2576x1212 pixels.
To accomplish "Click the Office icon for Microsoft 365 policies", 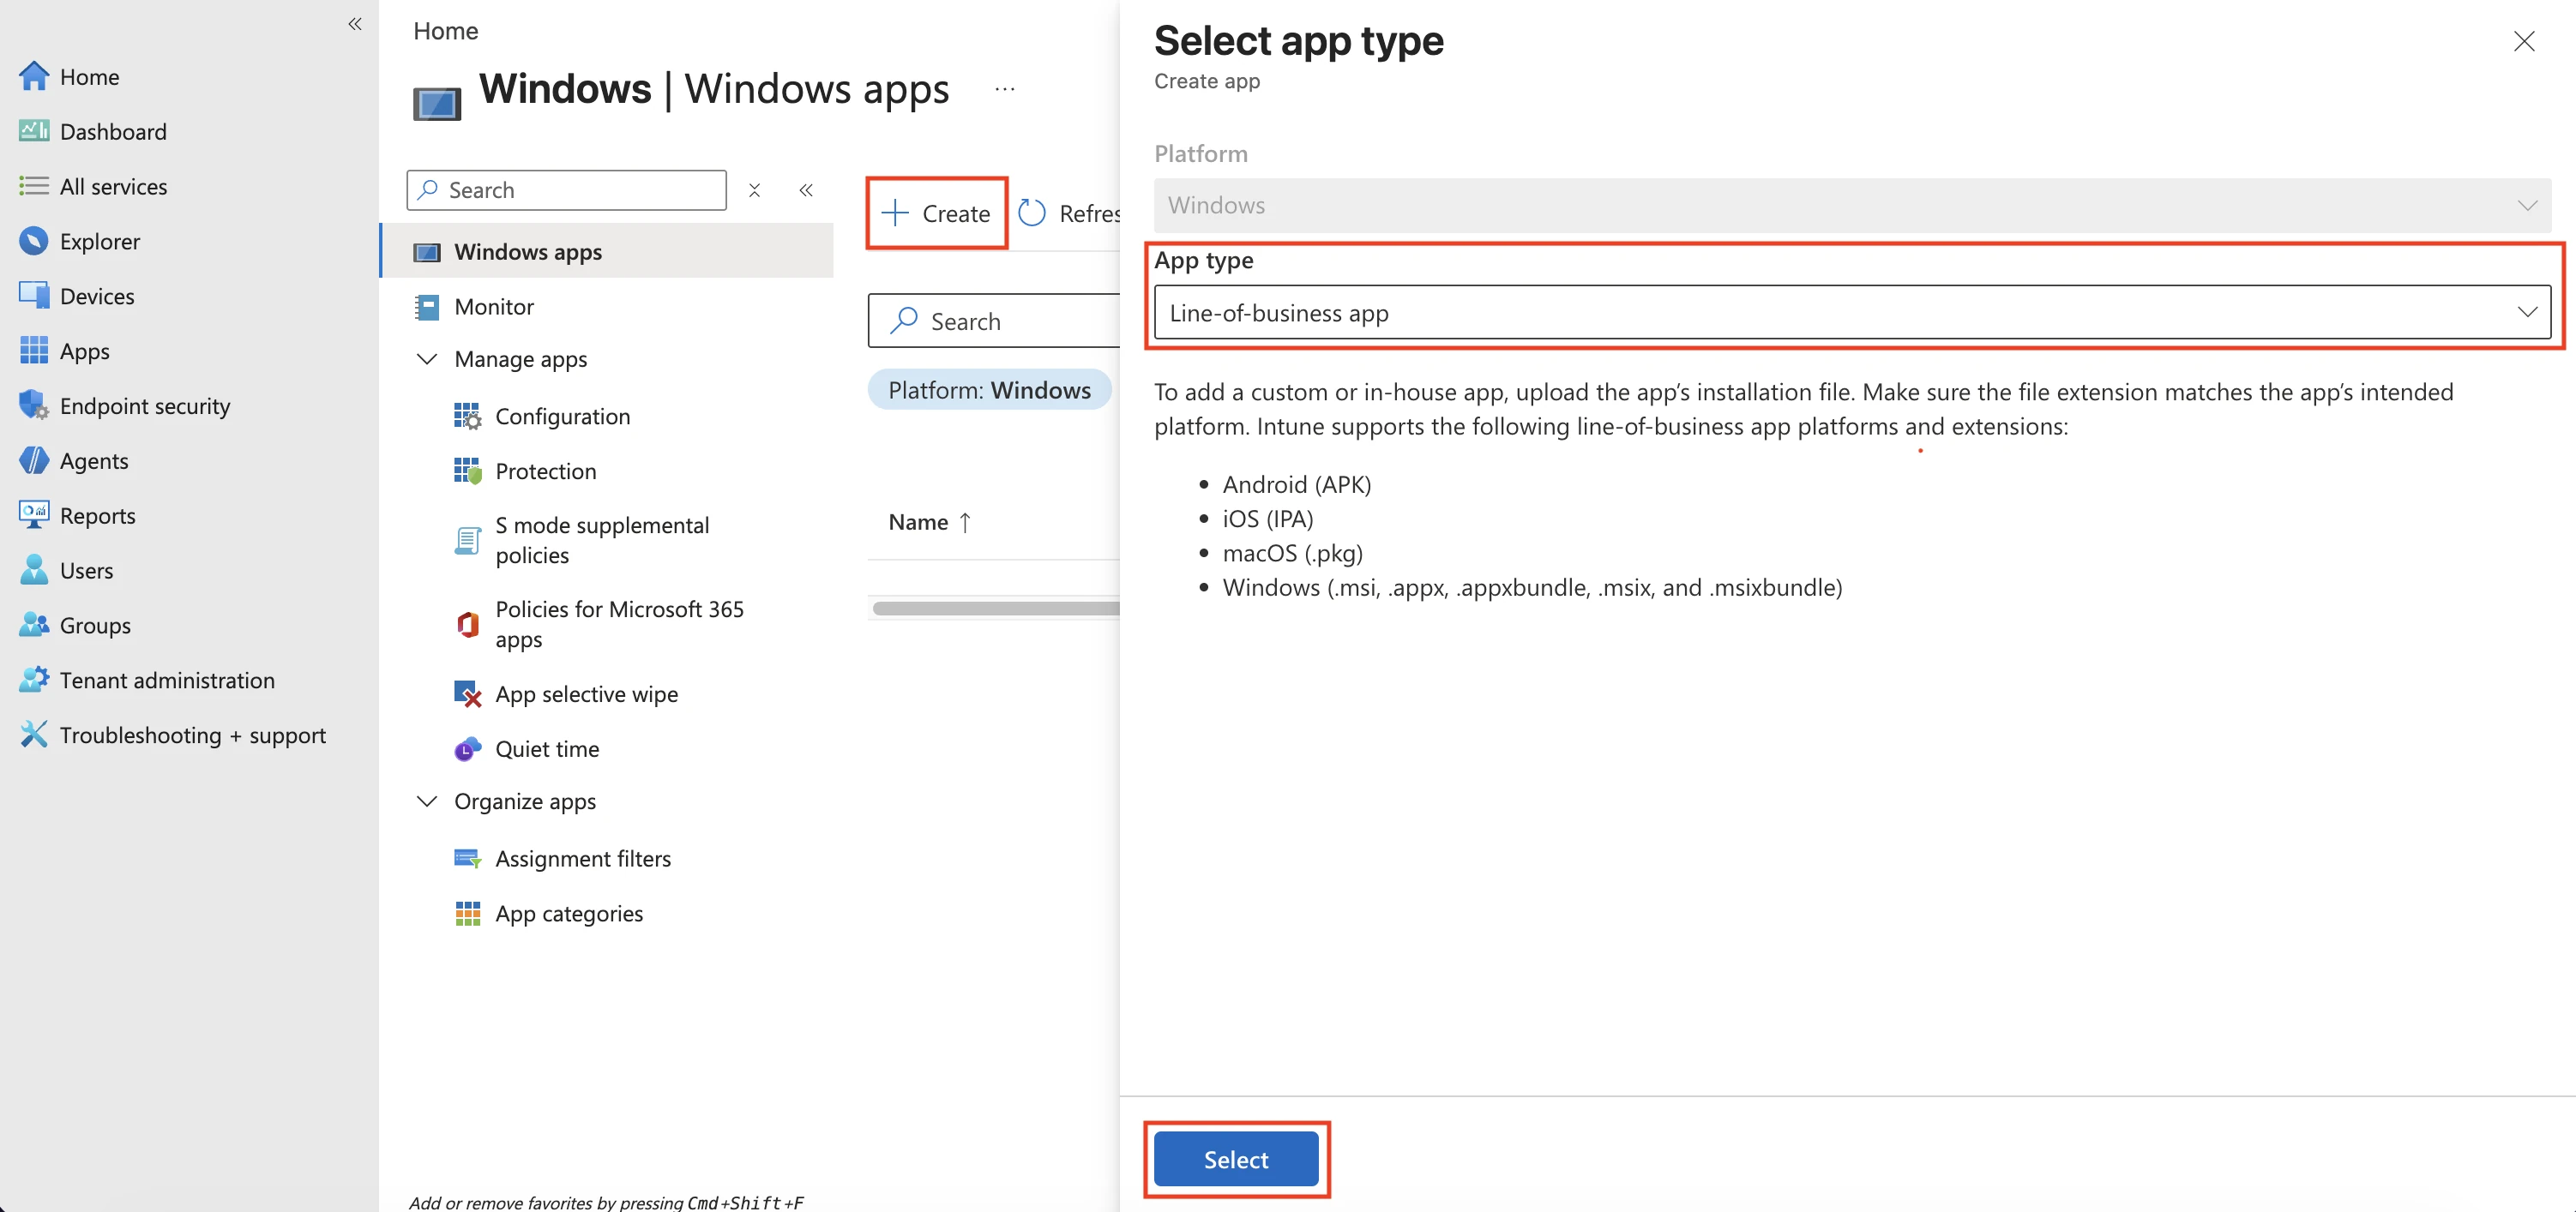I will (467, 625).
